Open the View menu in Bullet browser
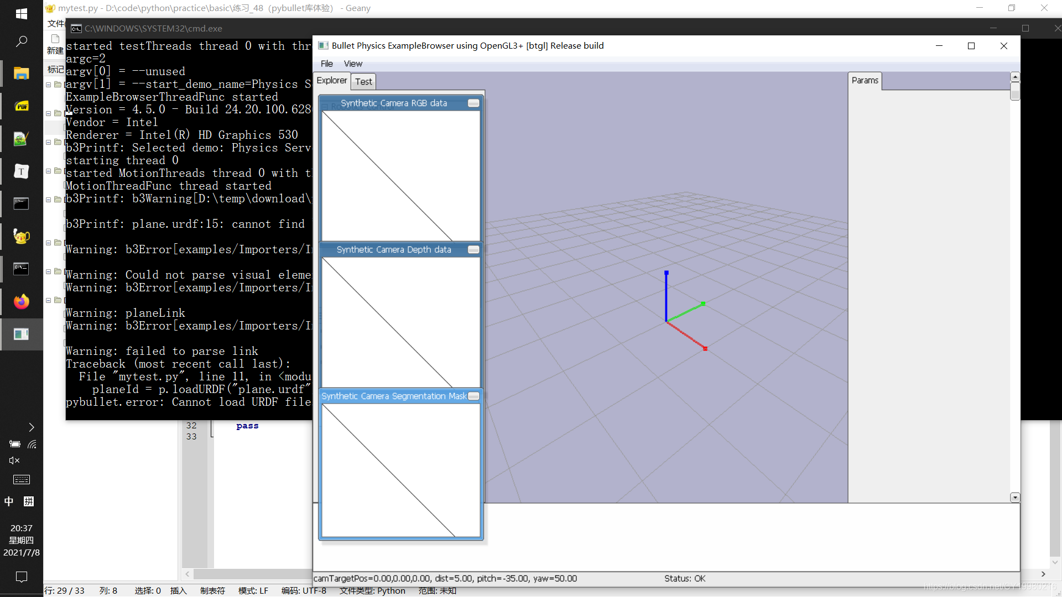This screenshot has width=1062, height=597. [x=353, y=64]
